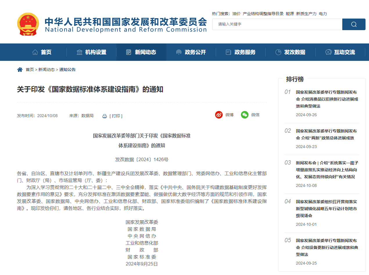
Task: Focus the 请输入关键字 search field
Action: coord(277,24)
